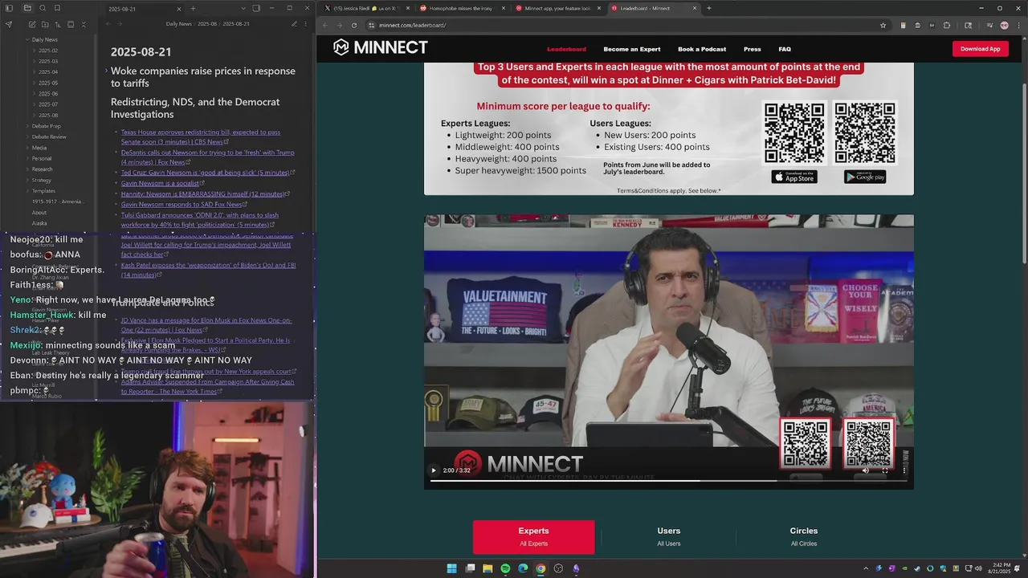Open the note's more options menu

(x=306, y=24)
